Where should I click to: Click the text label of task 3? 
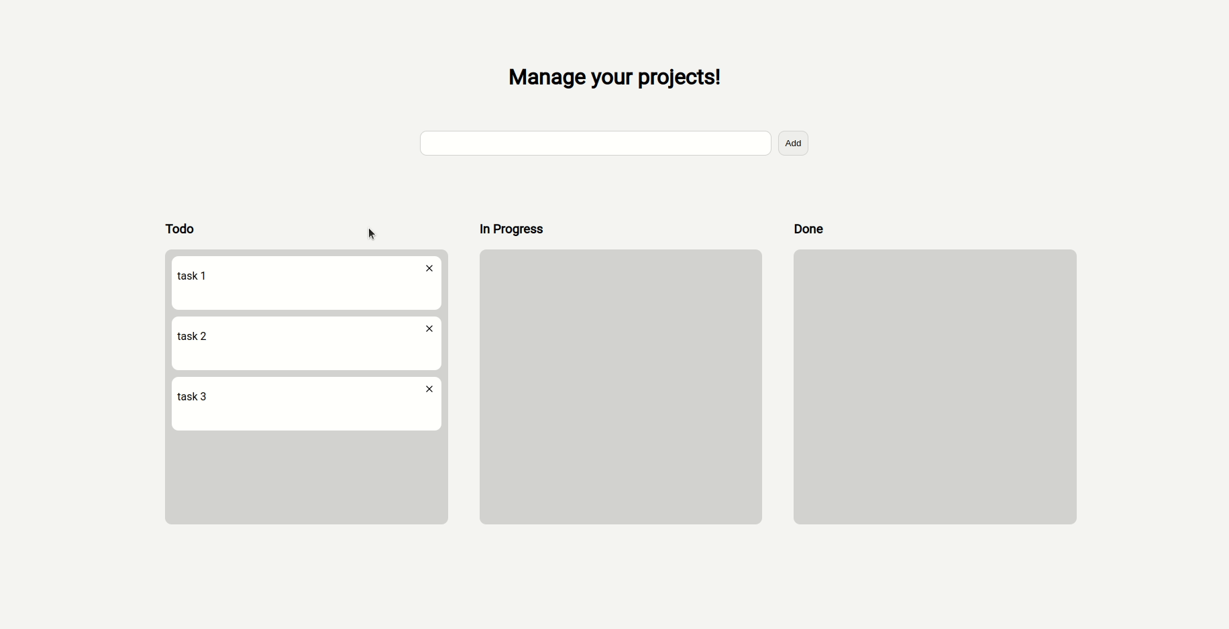[x=192, y=396]
